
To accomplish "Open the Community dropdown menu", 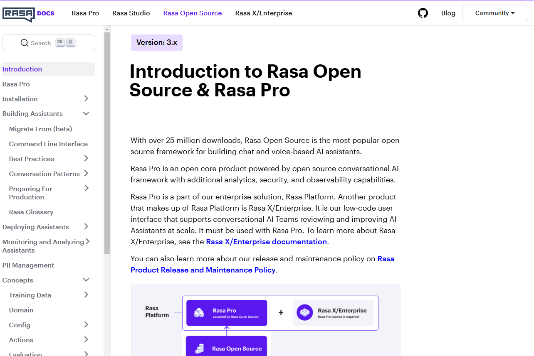I will point(494,13).
